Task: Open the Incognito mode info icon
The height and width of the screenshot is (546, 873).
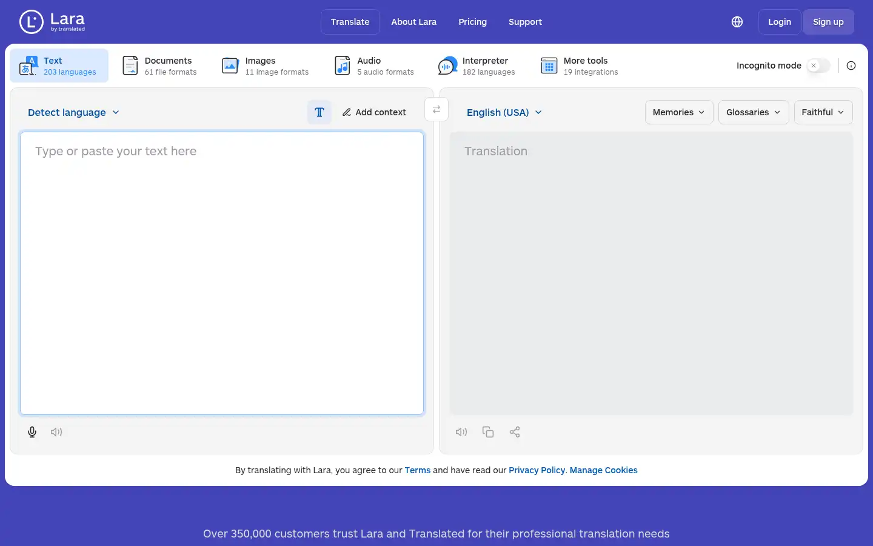Action: 851,66
